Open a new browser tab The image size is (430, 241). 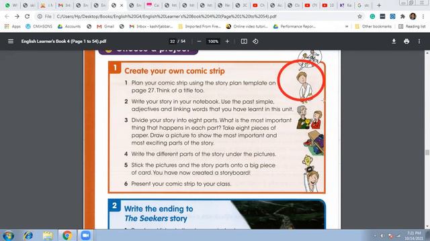(379, 5)
